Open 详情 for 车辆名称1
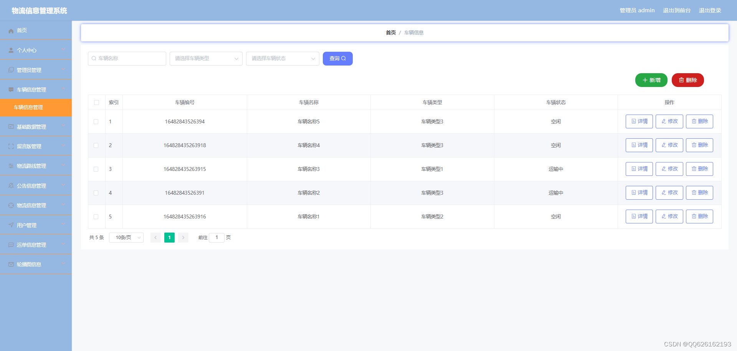 pyautogui.click(x=639, y=217)
